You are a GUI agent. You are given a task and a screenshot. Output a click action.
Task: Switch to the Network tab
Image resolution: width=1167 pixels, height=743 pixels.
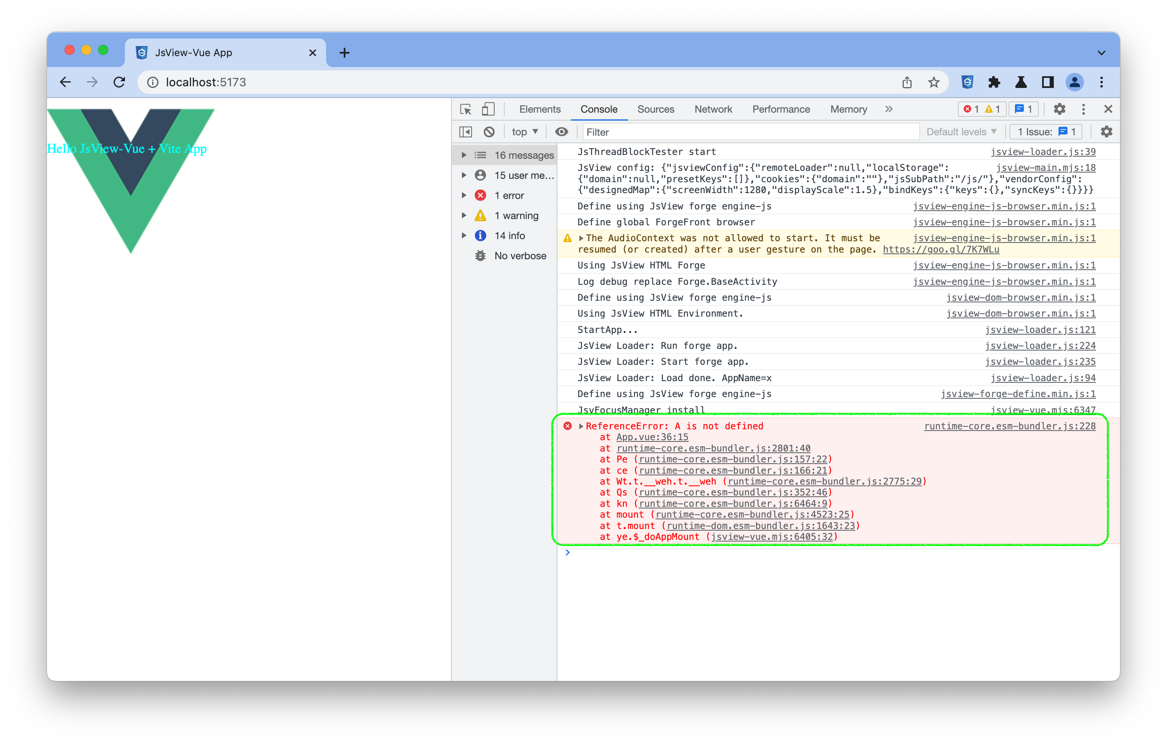pyautogui.click(x=713, y=109)
